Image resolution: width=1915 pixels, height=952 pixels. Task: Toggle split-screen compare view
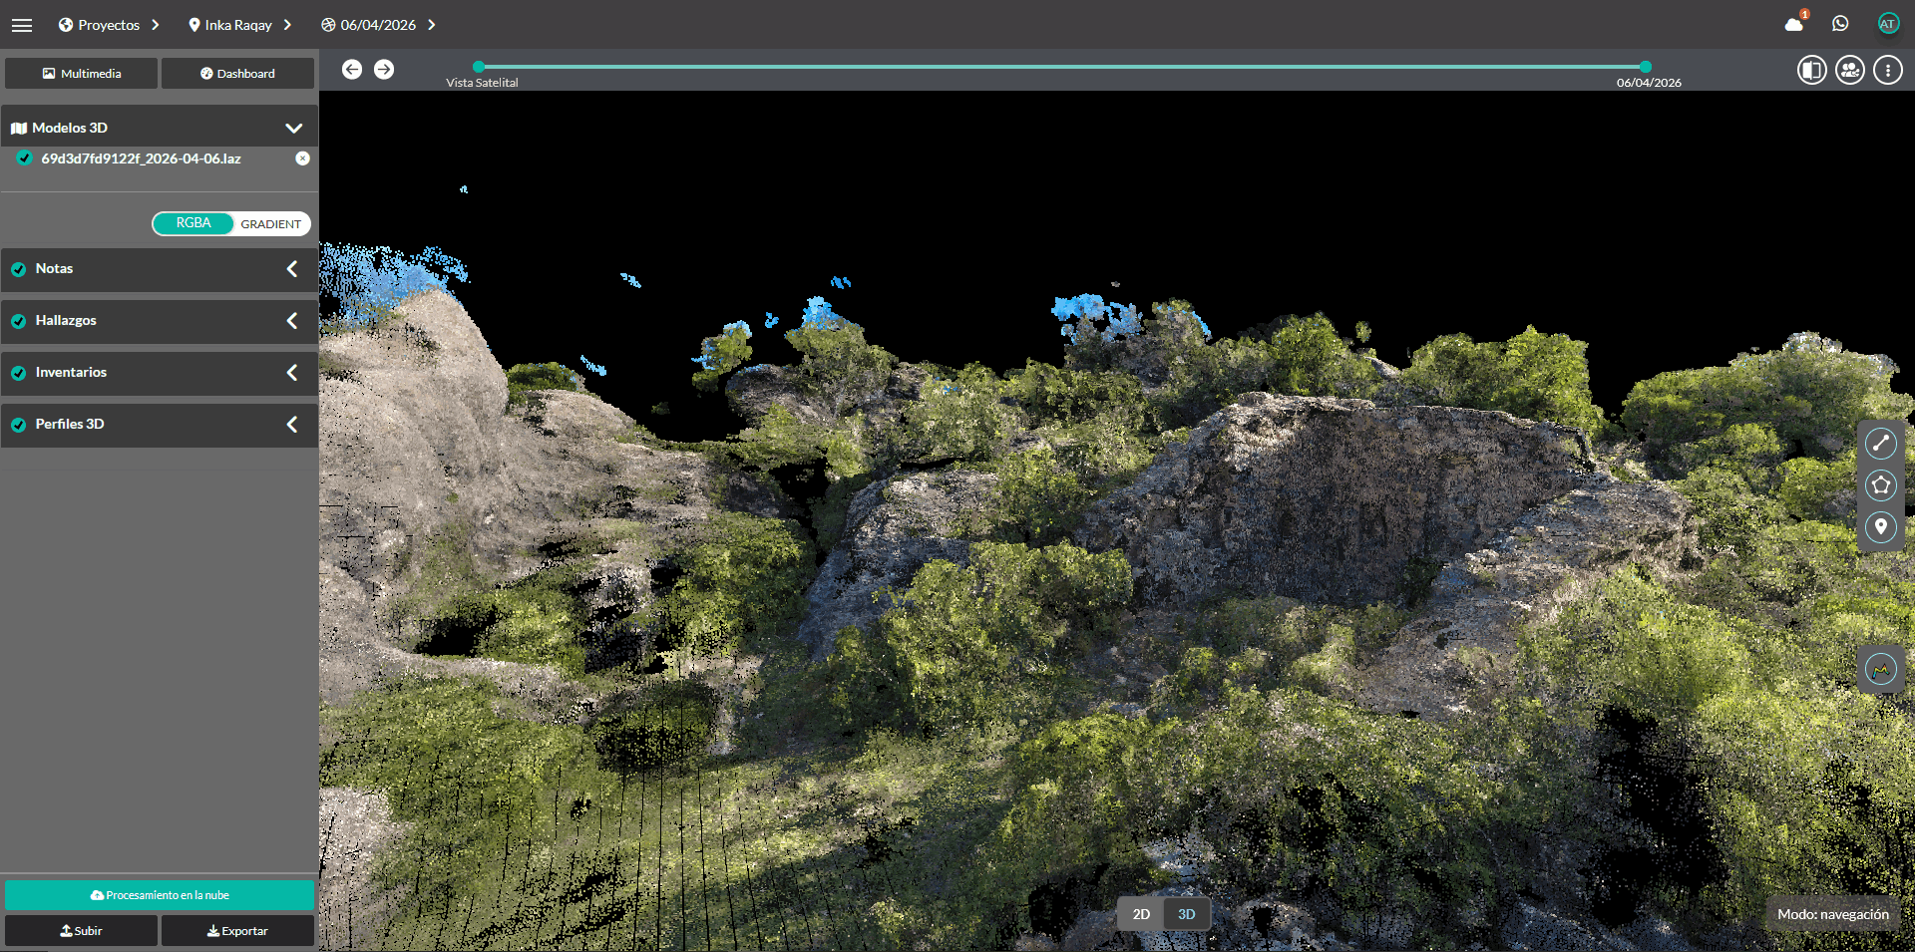(x=1811, y=70)
